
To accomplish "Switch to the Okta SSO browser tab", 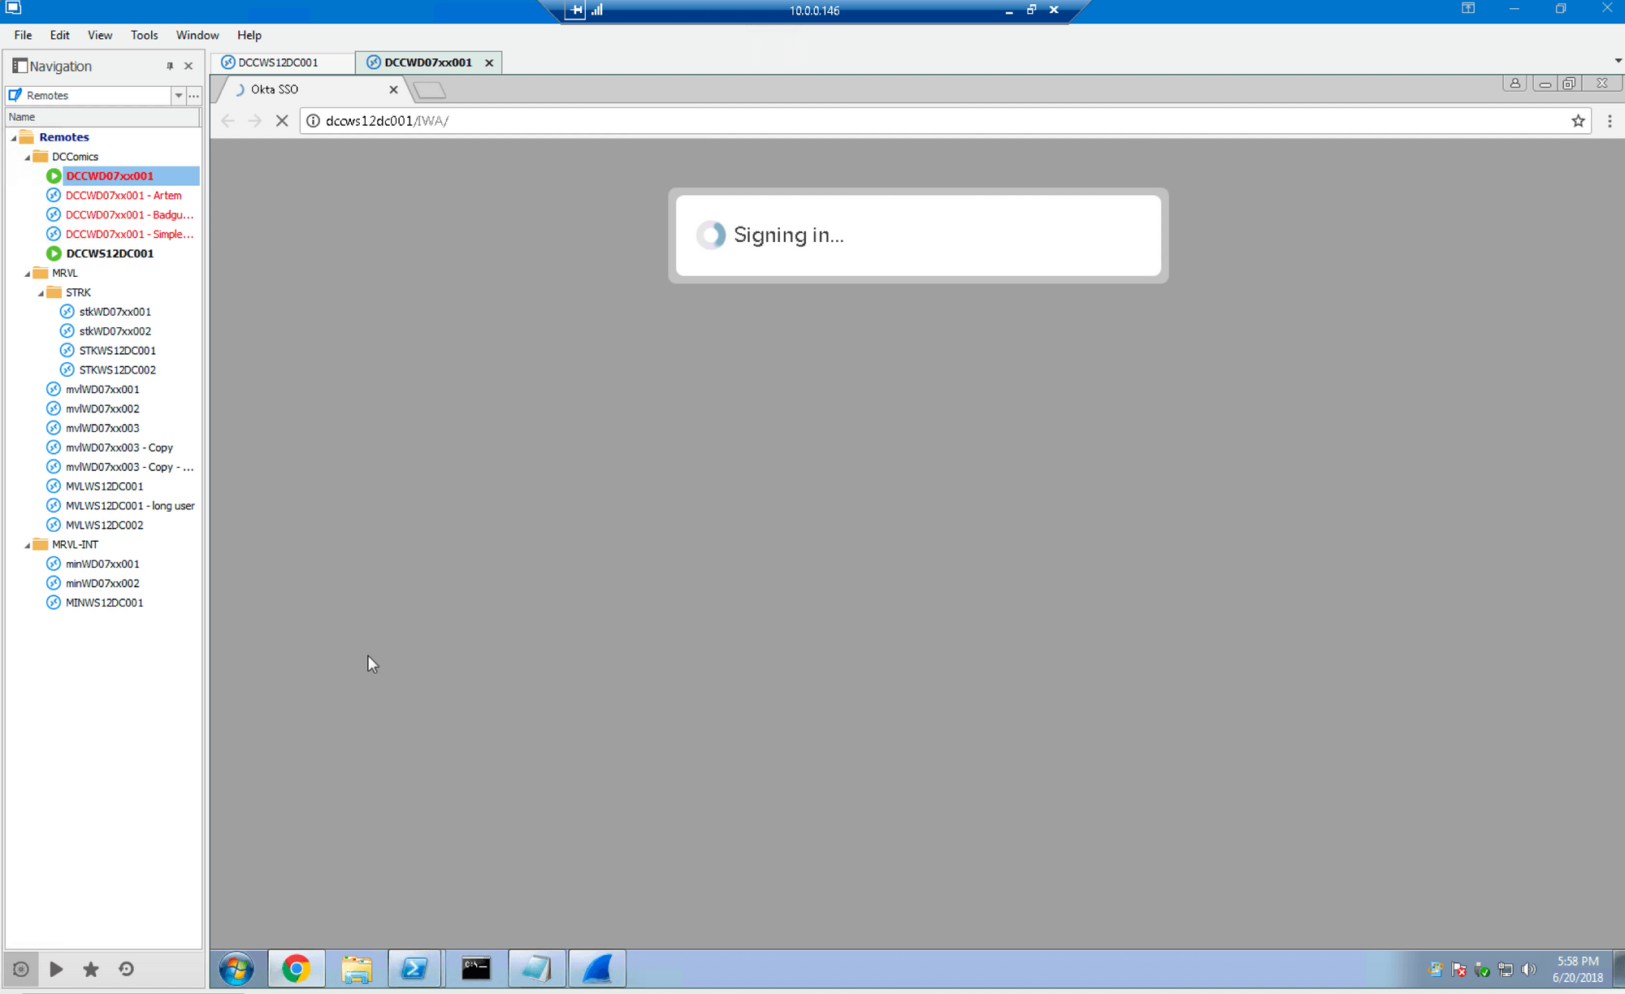I will click(x=304, y=89).
